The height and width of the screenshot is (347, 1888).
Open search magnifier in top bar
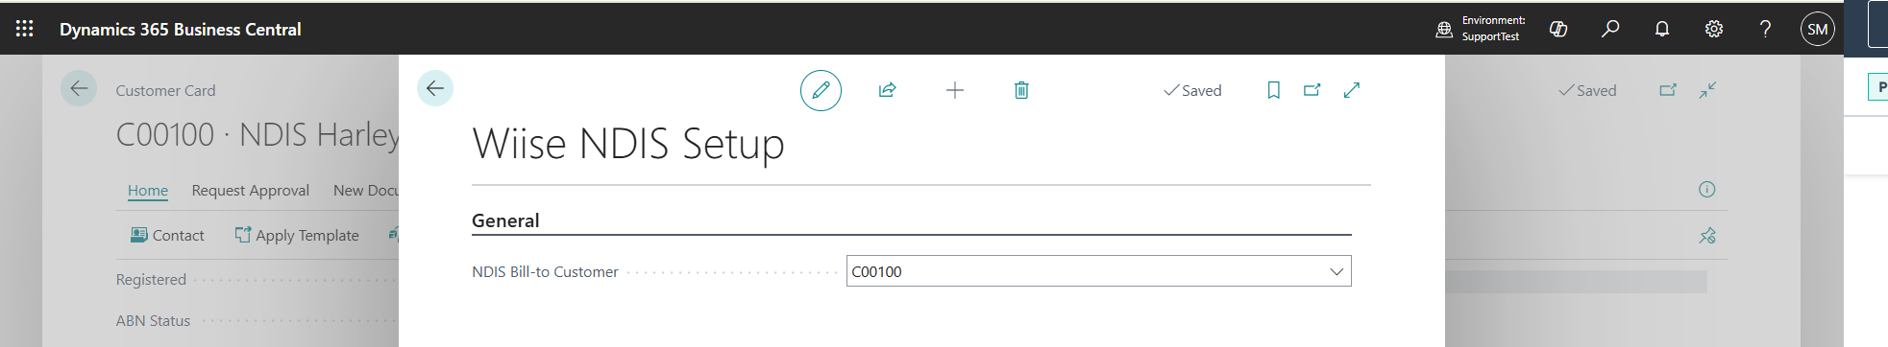[1610, 29]
